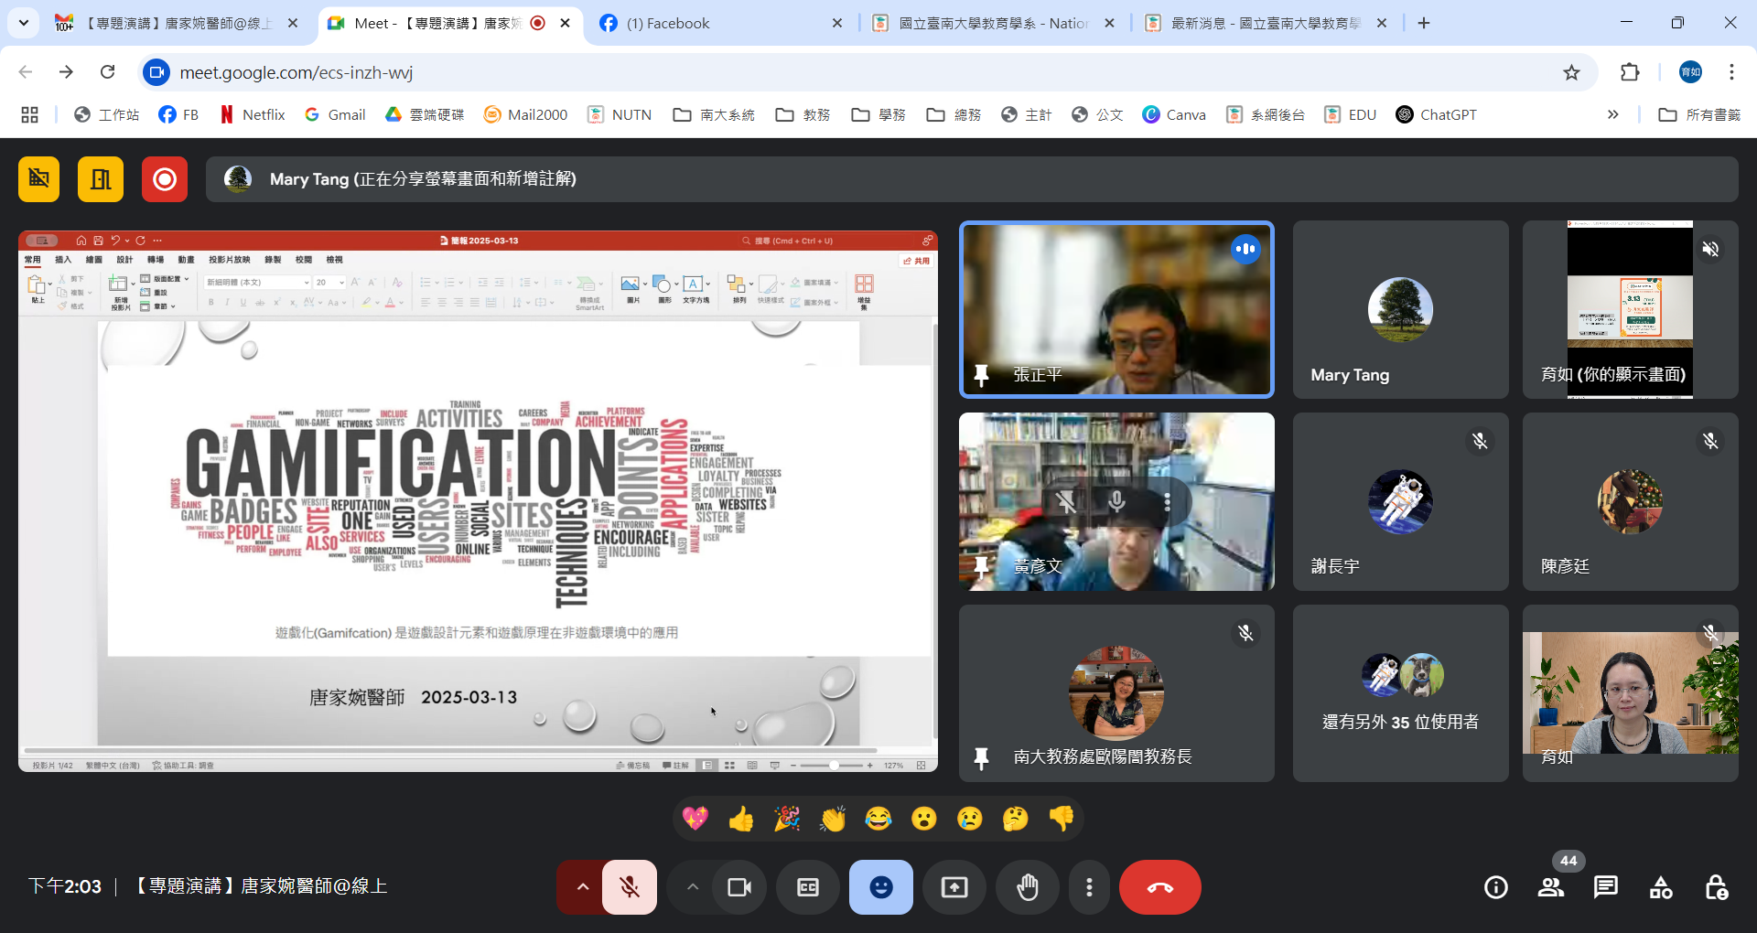Raise your hand in the meeting
The image size is (1757, 933).
click(1027, 886)
